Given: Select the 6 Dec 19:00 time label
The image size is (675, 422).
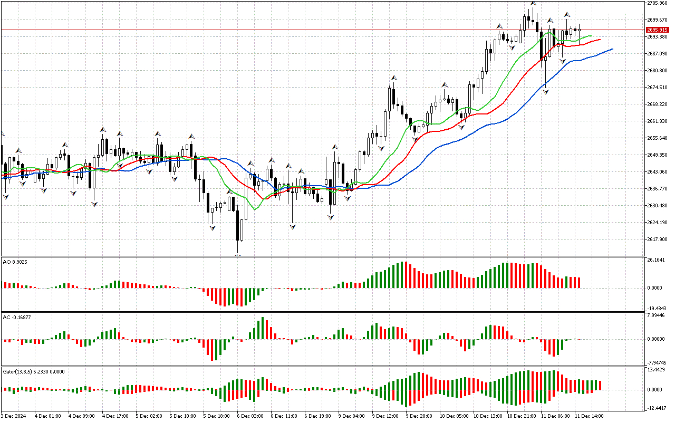Looking at the screenshot, I should point(318,416).
